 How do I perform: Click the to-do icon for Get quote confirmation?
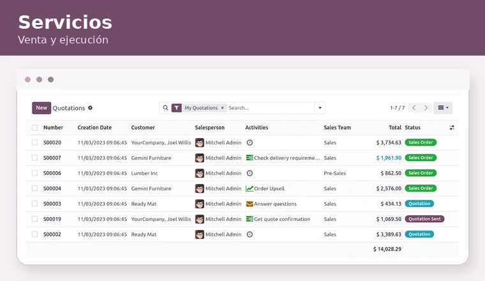click(x=250, y=219)
